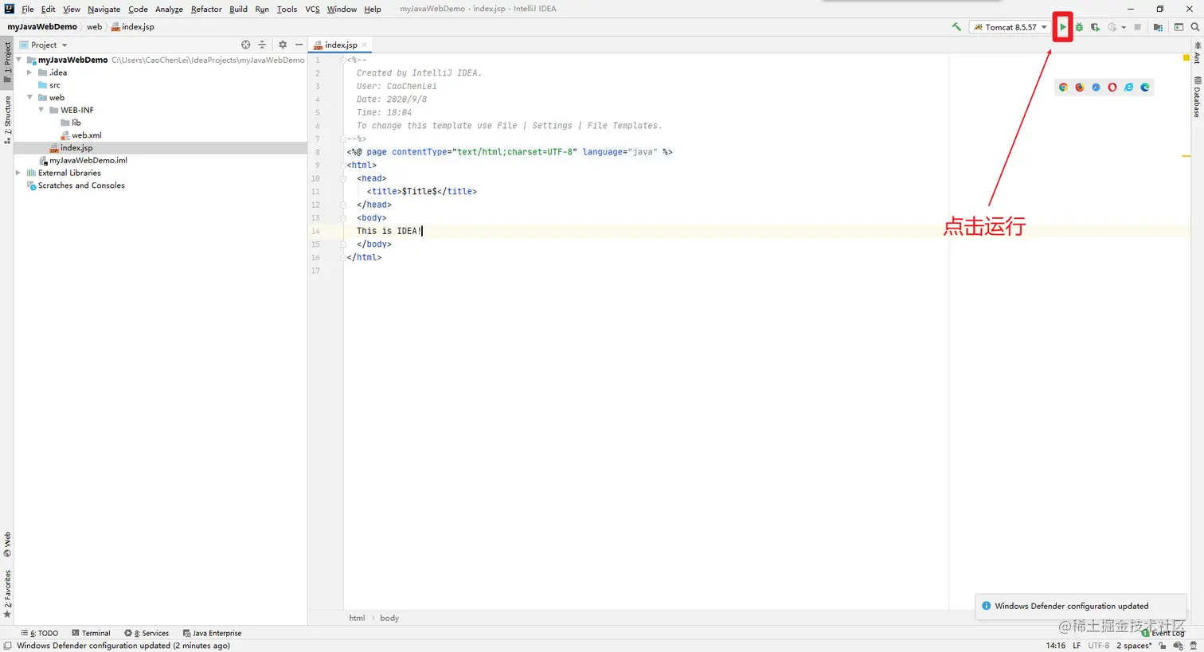Open the Run Anything toolbar icon
The height and width of the screenshot is (652, 1204).
[x=1179, y=27]
